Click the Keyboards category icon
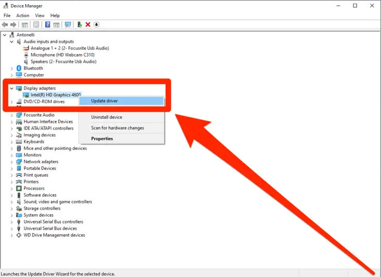 tap(19, 142)
